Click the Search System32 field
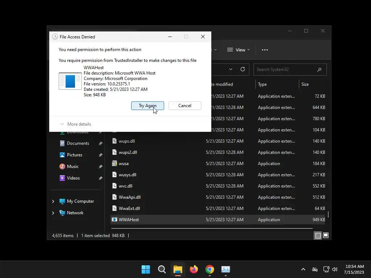This screenshot has width=371, height=278. pos(290,69)
